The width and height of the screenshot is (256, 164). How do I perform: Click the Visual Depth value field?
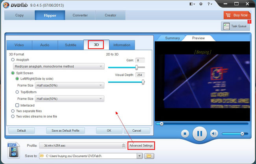pyautogui.click(x=140, y=75)
